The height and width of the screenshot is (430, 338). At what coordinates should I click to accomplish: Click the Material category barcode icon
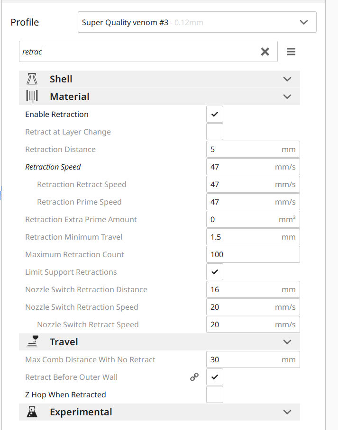pos(32,97)
